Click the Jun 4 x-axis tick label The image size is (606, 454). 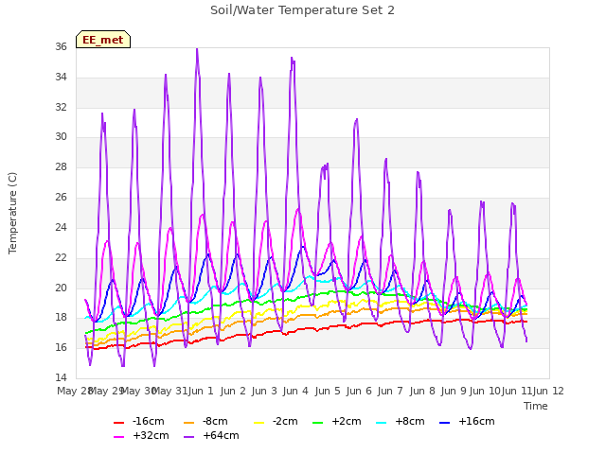296,391
